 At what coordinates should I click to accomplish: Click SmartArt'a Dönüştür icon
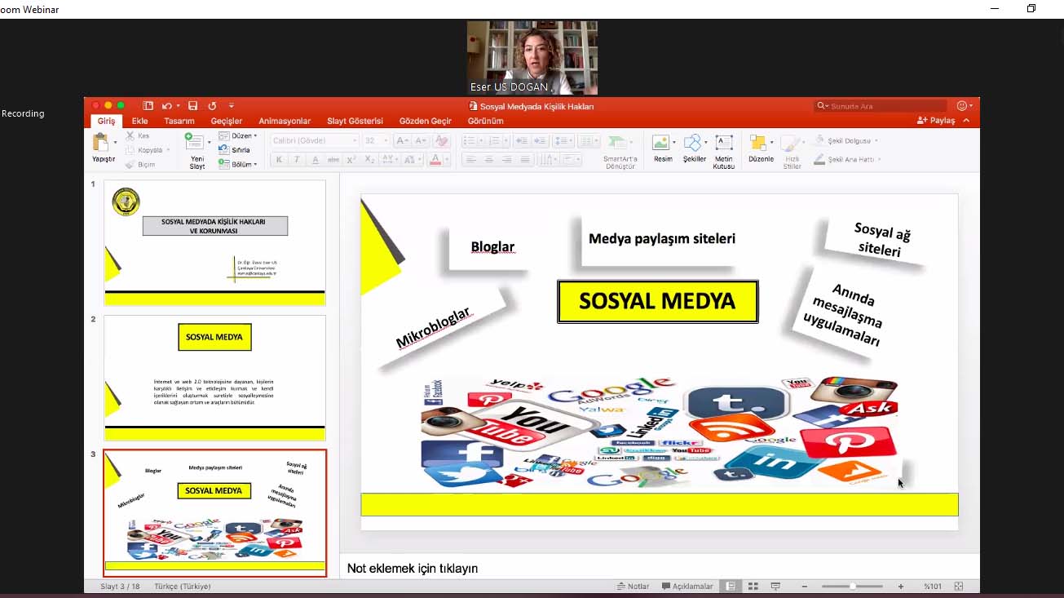click(x=619, y=143)
